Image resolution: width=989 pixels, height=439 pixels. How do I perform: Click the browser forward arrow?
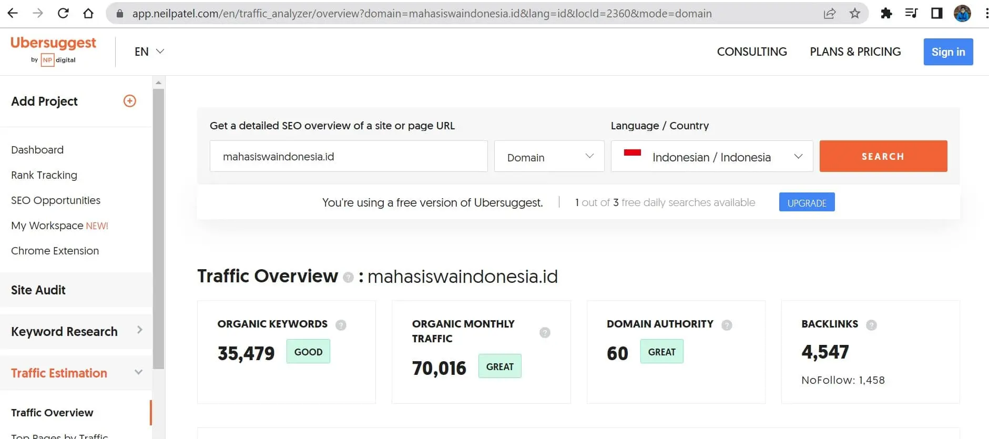click(38, 13)
